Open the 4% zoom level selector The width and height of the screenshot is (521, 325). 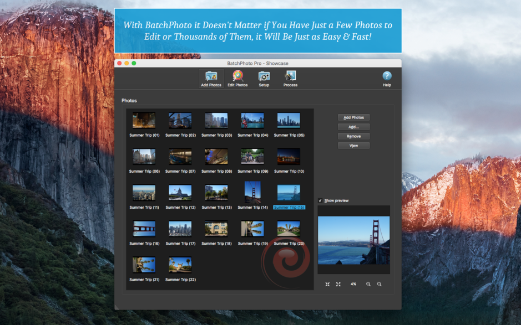(x=353, y=284)
